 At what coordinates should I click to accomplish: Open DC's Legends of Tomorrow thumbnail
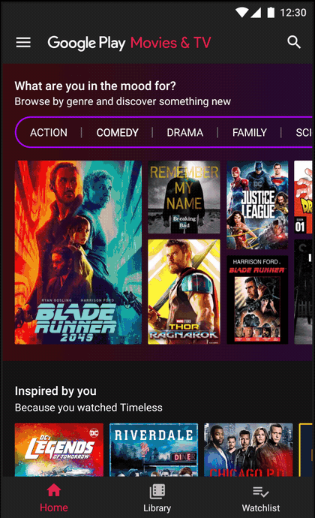[x=59, y=450]
